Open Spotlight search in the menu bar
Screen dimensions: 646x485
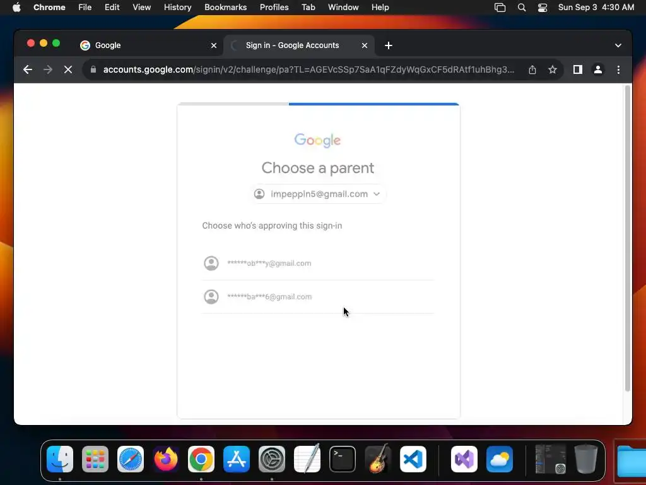(522, 8)
